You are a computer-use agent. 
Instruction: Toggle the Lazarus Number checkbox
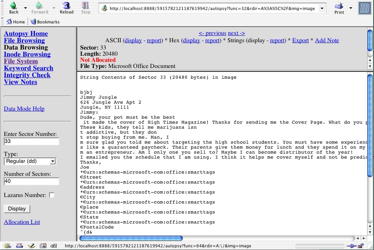point(52,195)
